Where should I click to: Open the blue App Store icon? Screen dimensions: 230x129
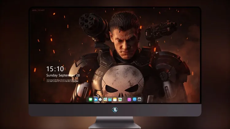[135, 99]
